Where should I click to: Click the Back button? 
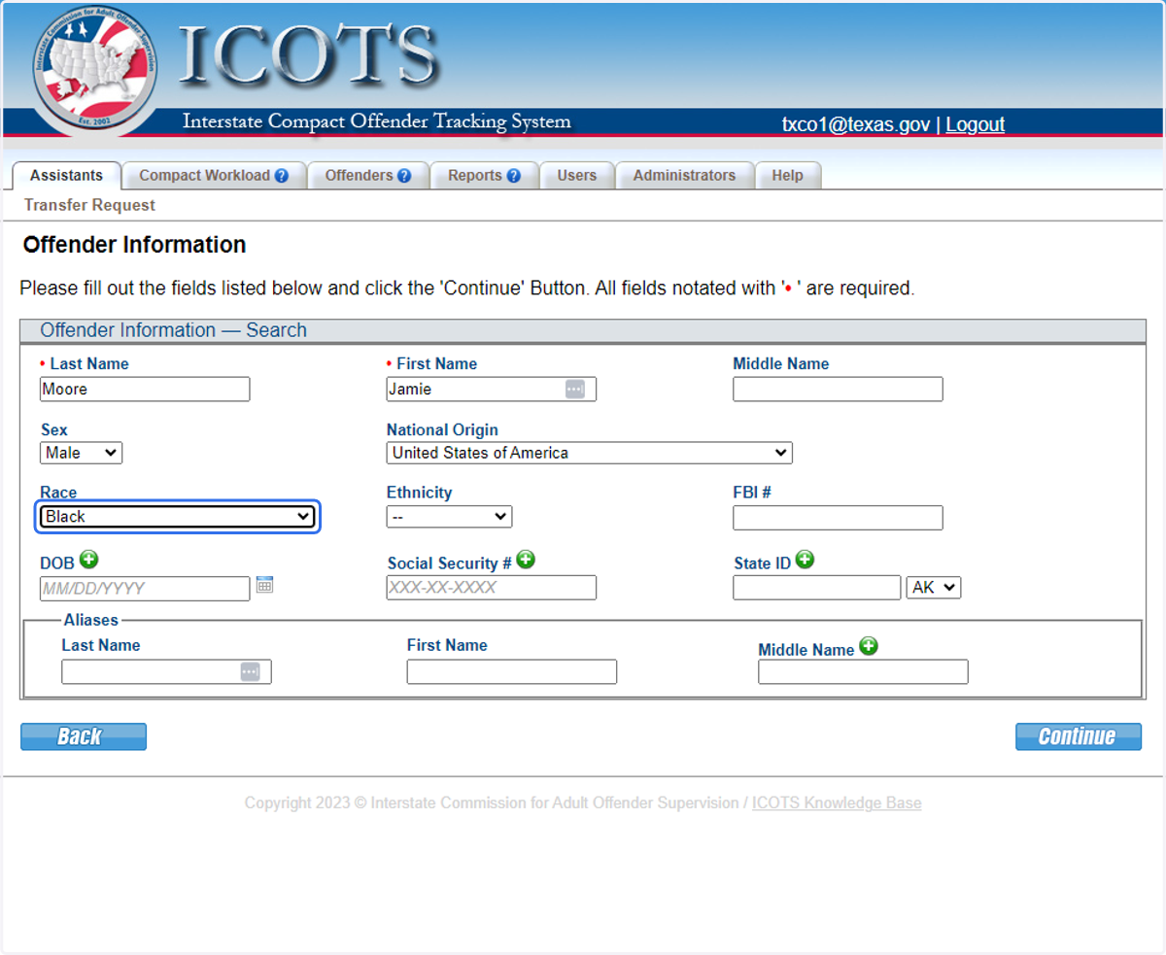click(x=84, y=736)
